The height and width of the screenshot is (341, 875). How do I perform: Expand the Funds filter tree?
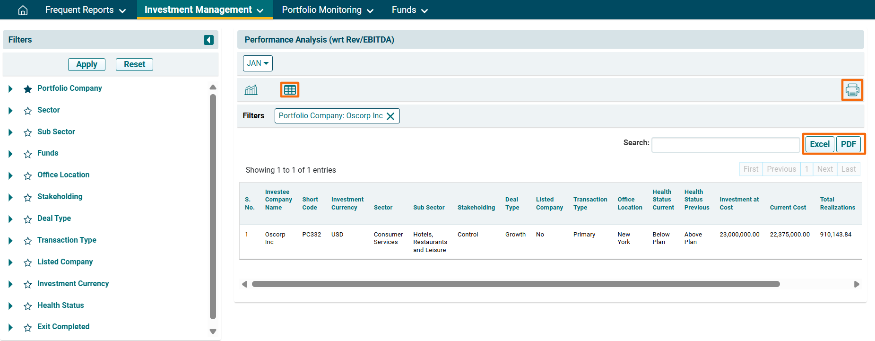point(10,154)
